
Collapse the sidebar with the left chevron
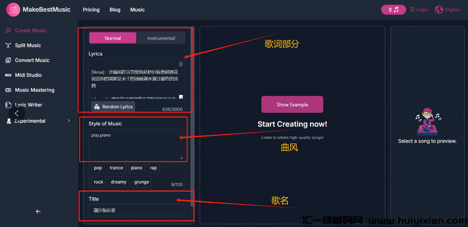(x=17, y=113)
